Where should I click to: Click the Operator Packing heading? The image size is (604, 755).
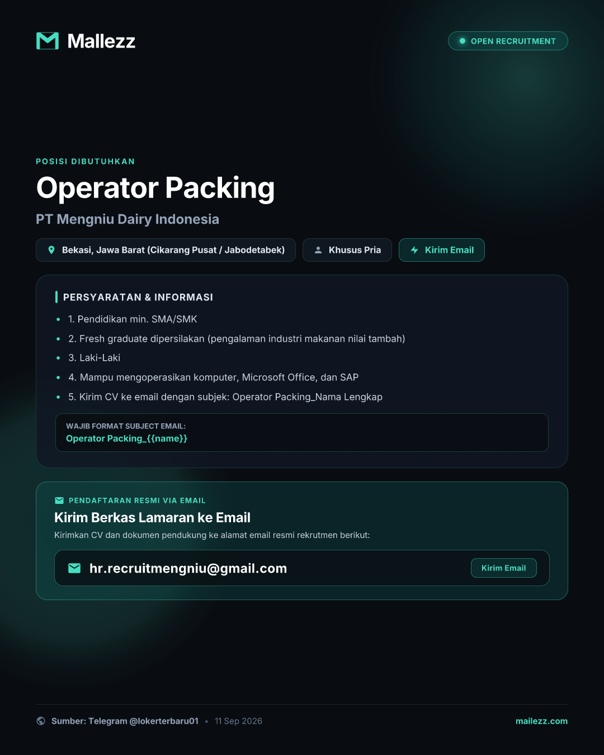[155, 188]
